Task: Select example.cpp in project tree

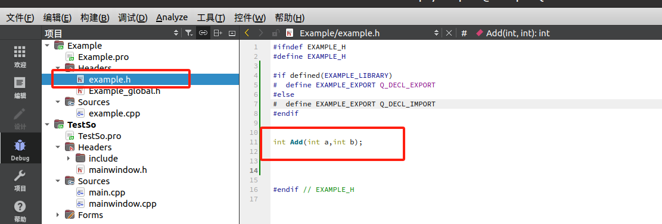Action: pyautogui.click(x=114, y=113)
